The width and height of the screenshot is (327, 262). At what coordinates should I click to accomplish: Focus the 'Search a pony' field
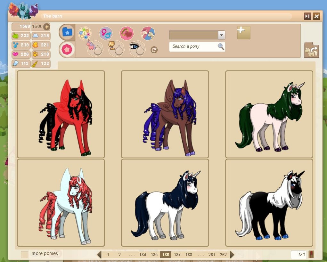point(197,46)
